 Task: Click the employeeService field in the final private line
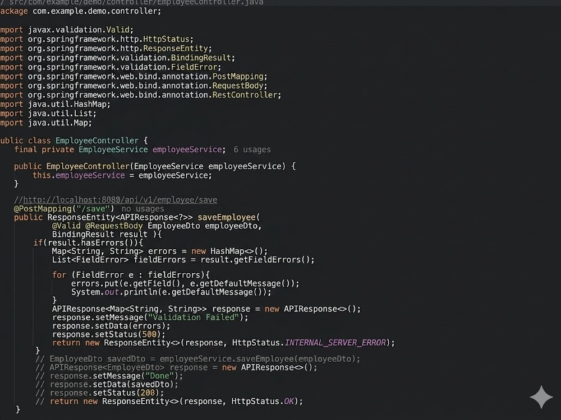click(x=187, y=150)
